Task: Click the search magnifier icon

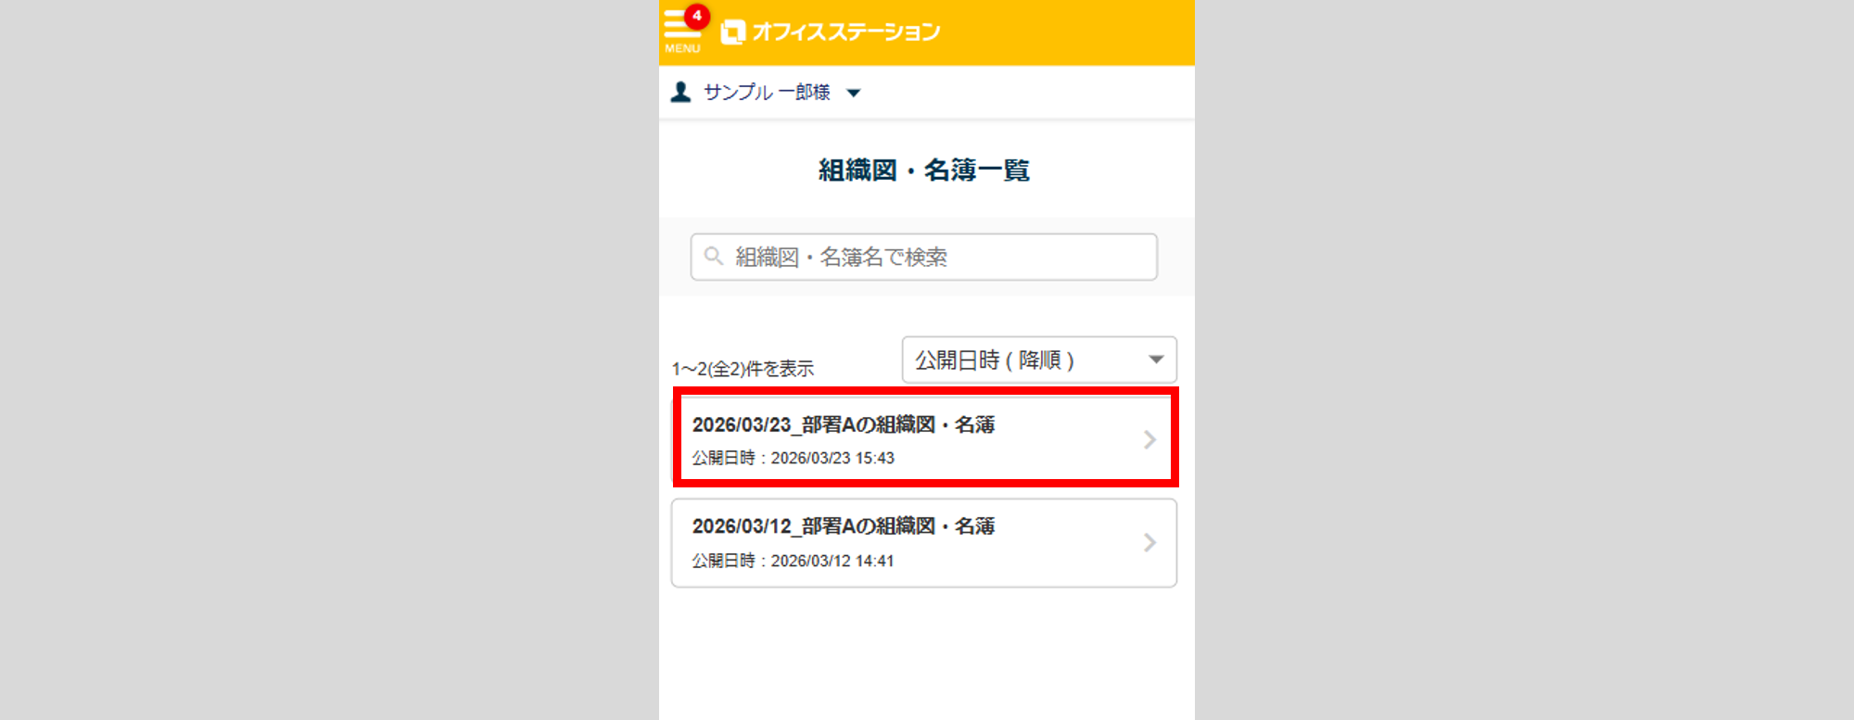Action: [713, 256]
